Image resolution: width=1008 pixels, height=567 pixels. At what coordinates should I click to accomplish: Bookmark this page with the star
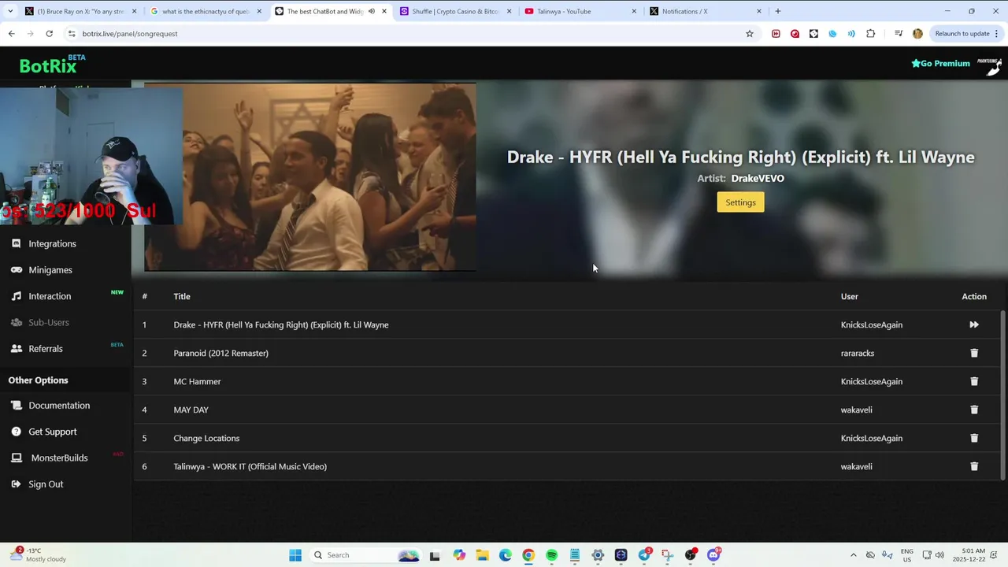(749, 34)
